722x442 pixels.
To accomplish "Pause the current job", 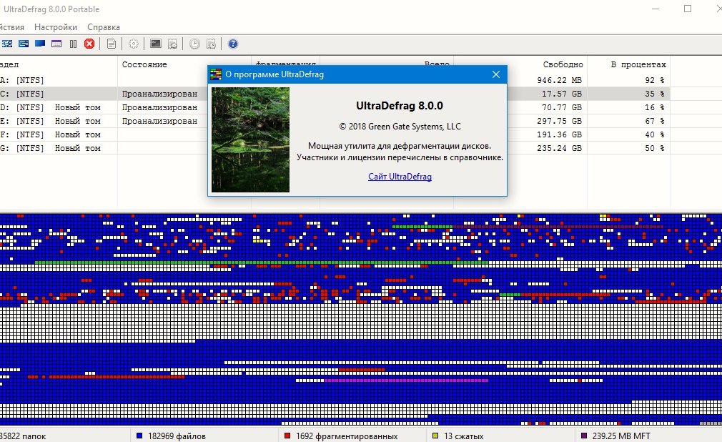I will point(73,44).
